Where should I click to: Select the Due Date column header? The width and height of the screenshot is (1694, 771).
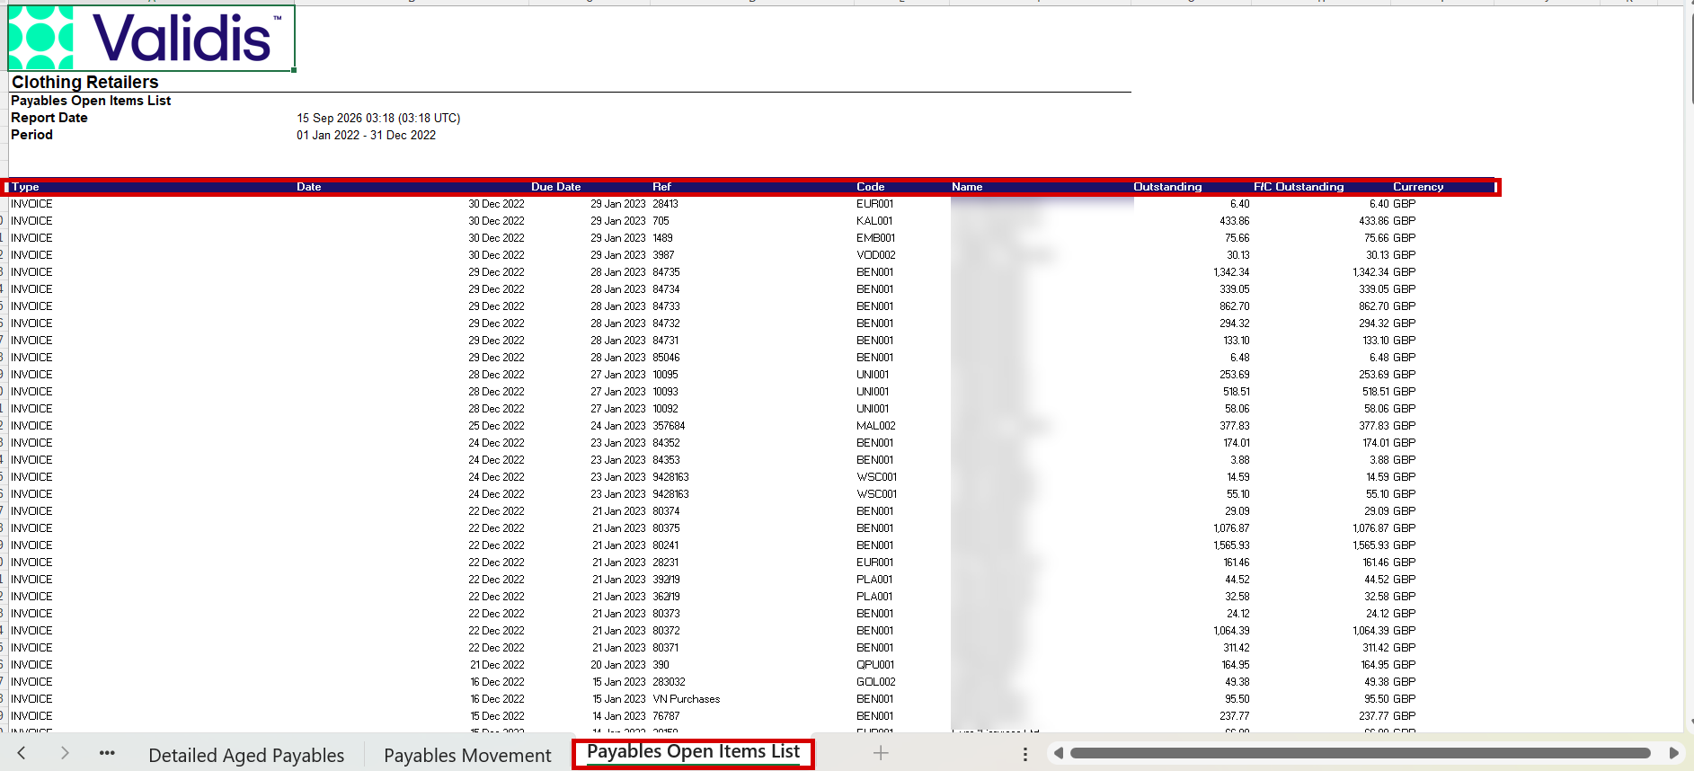pos(555,187)
